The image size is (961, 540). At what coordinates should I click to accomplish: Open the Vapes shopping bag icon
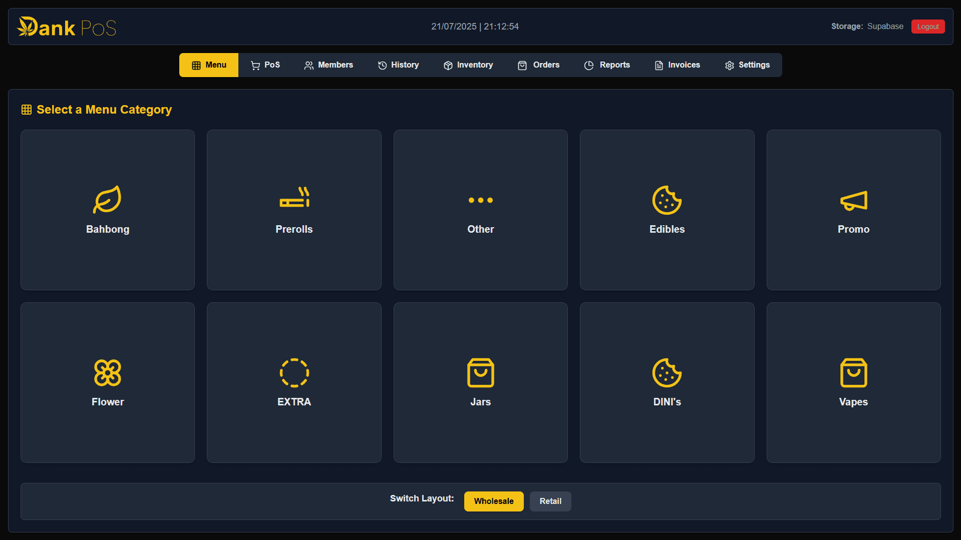pyautogui.click(x=853, y=373)
